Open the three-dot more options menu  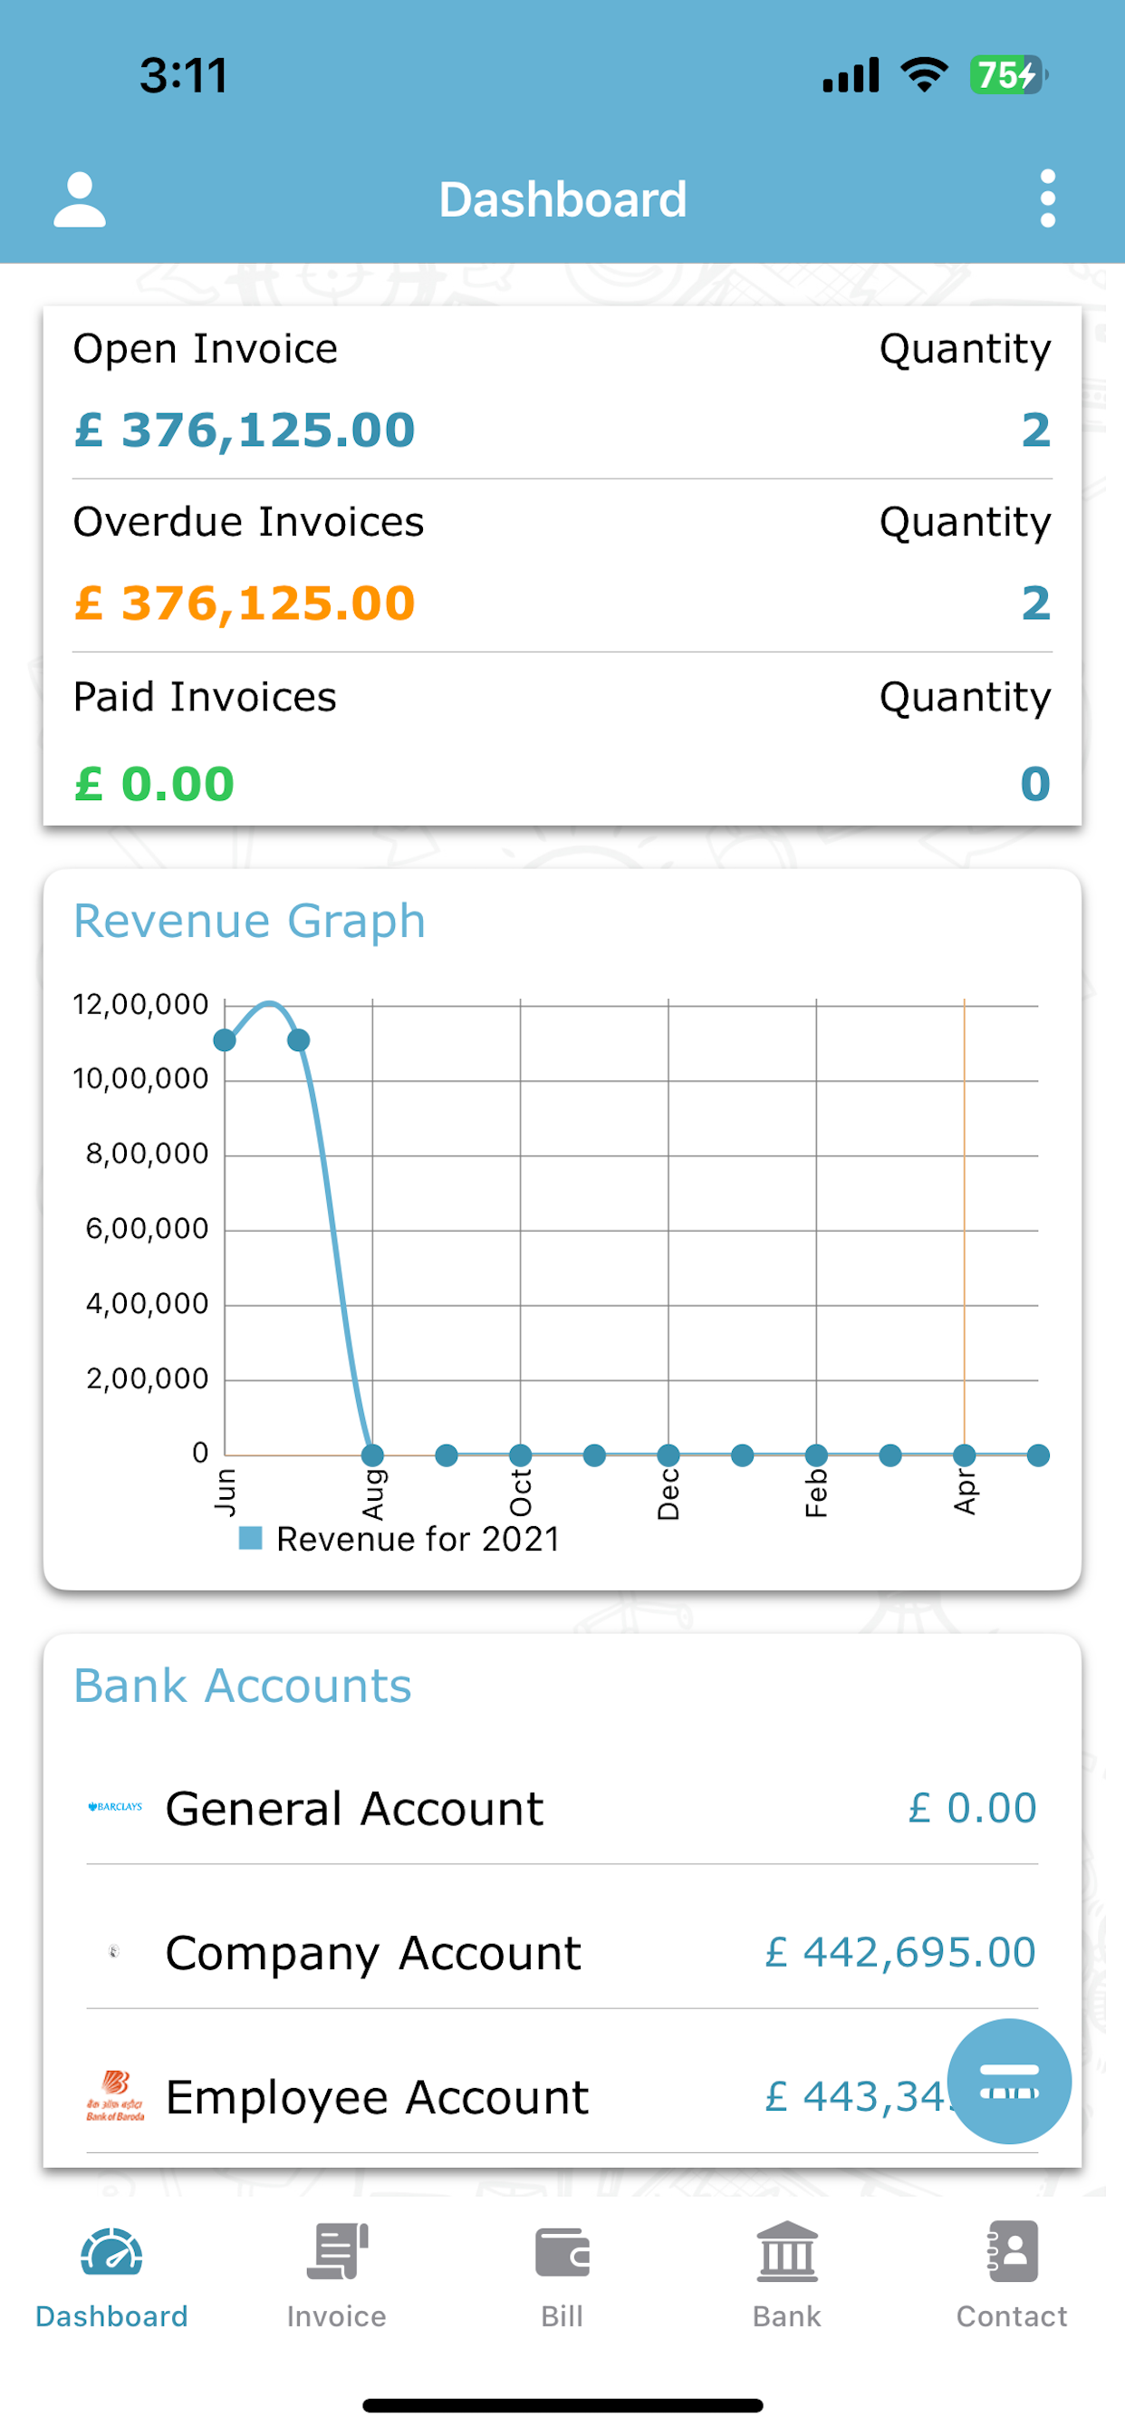[x=1046, y=198]
